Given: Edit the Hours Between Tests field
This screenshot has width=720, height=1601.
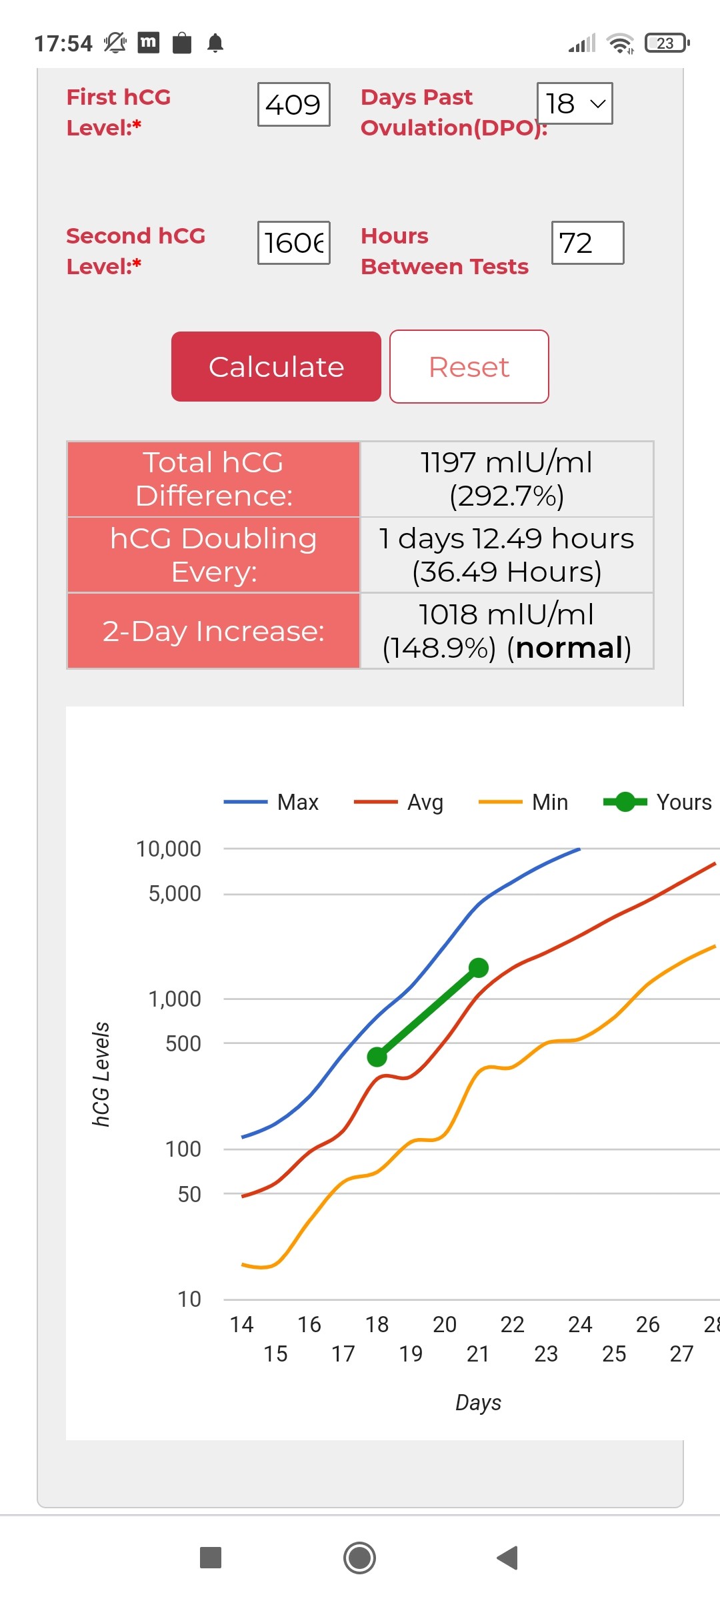Looking at the screenshot, I should tap(587, 243).
